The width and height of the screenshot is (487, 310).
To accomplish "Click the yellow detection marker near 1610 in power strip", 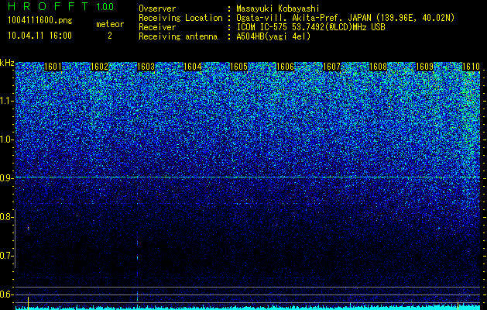I will [x=458, y=305].
